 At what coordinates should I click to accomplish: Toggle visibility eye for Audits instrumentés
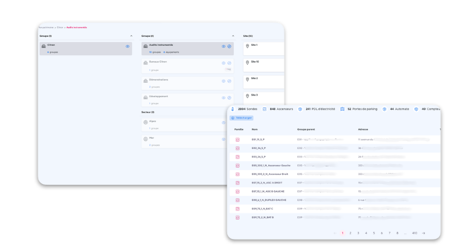[223, 46]
